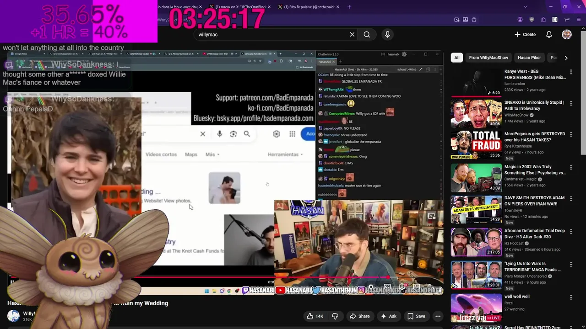Open more options for Afroman Defamation video
The height and width of the screenshot is (329, 586).
pos(571,231)
